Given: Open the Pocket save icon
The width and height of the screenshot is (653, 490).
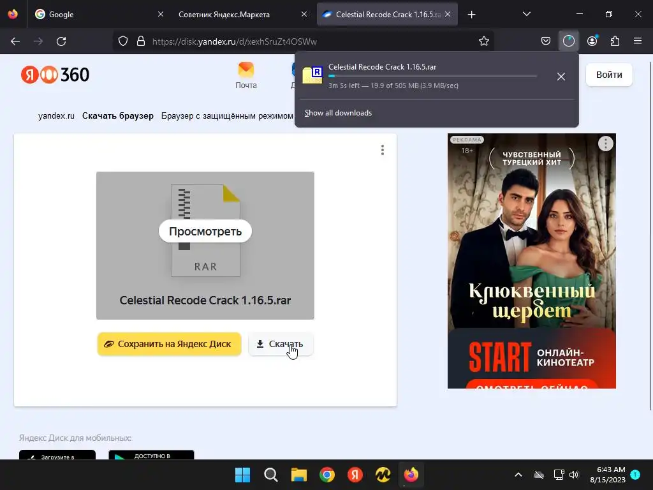Looking at the screenshot, I should [546, 41].
